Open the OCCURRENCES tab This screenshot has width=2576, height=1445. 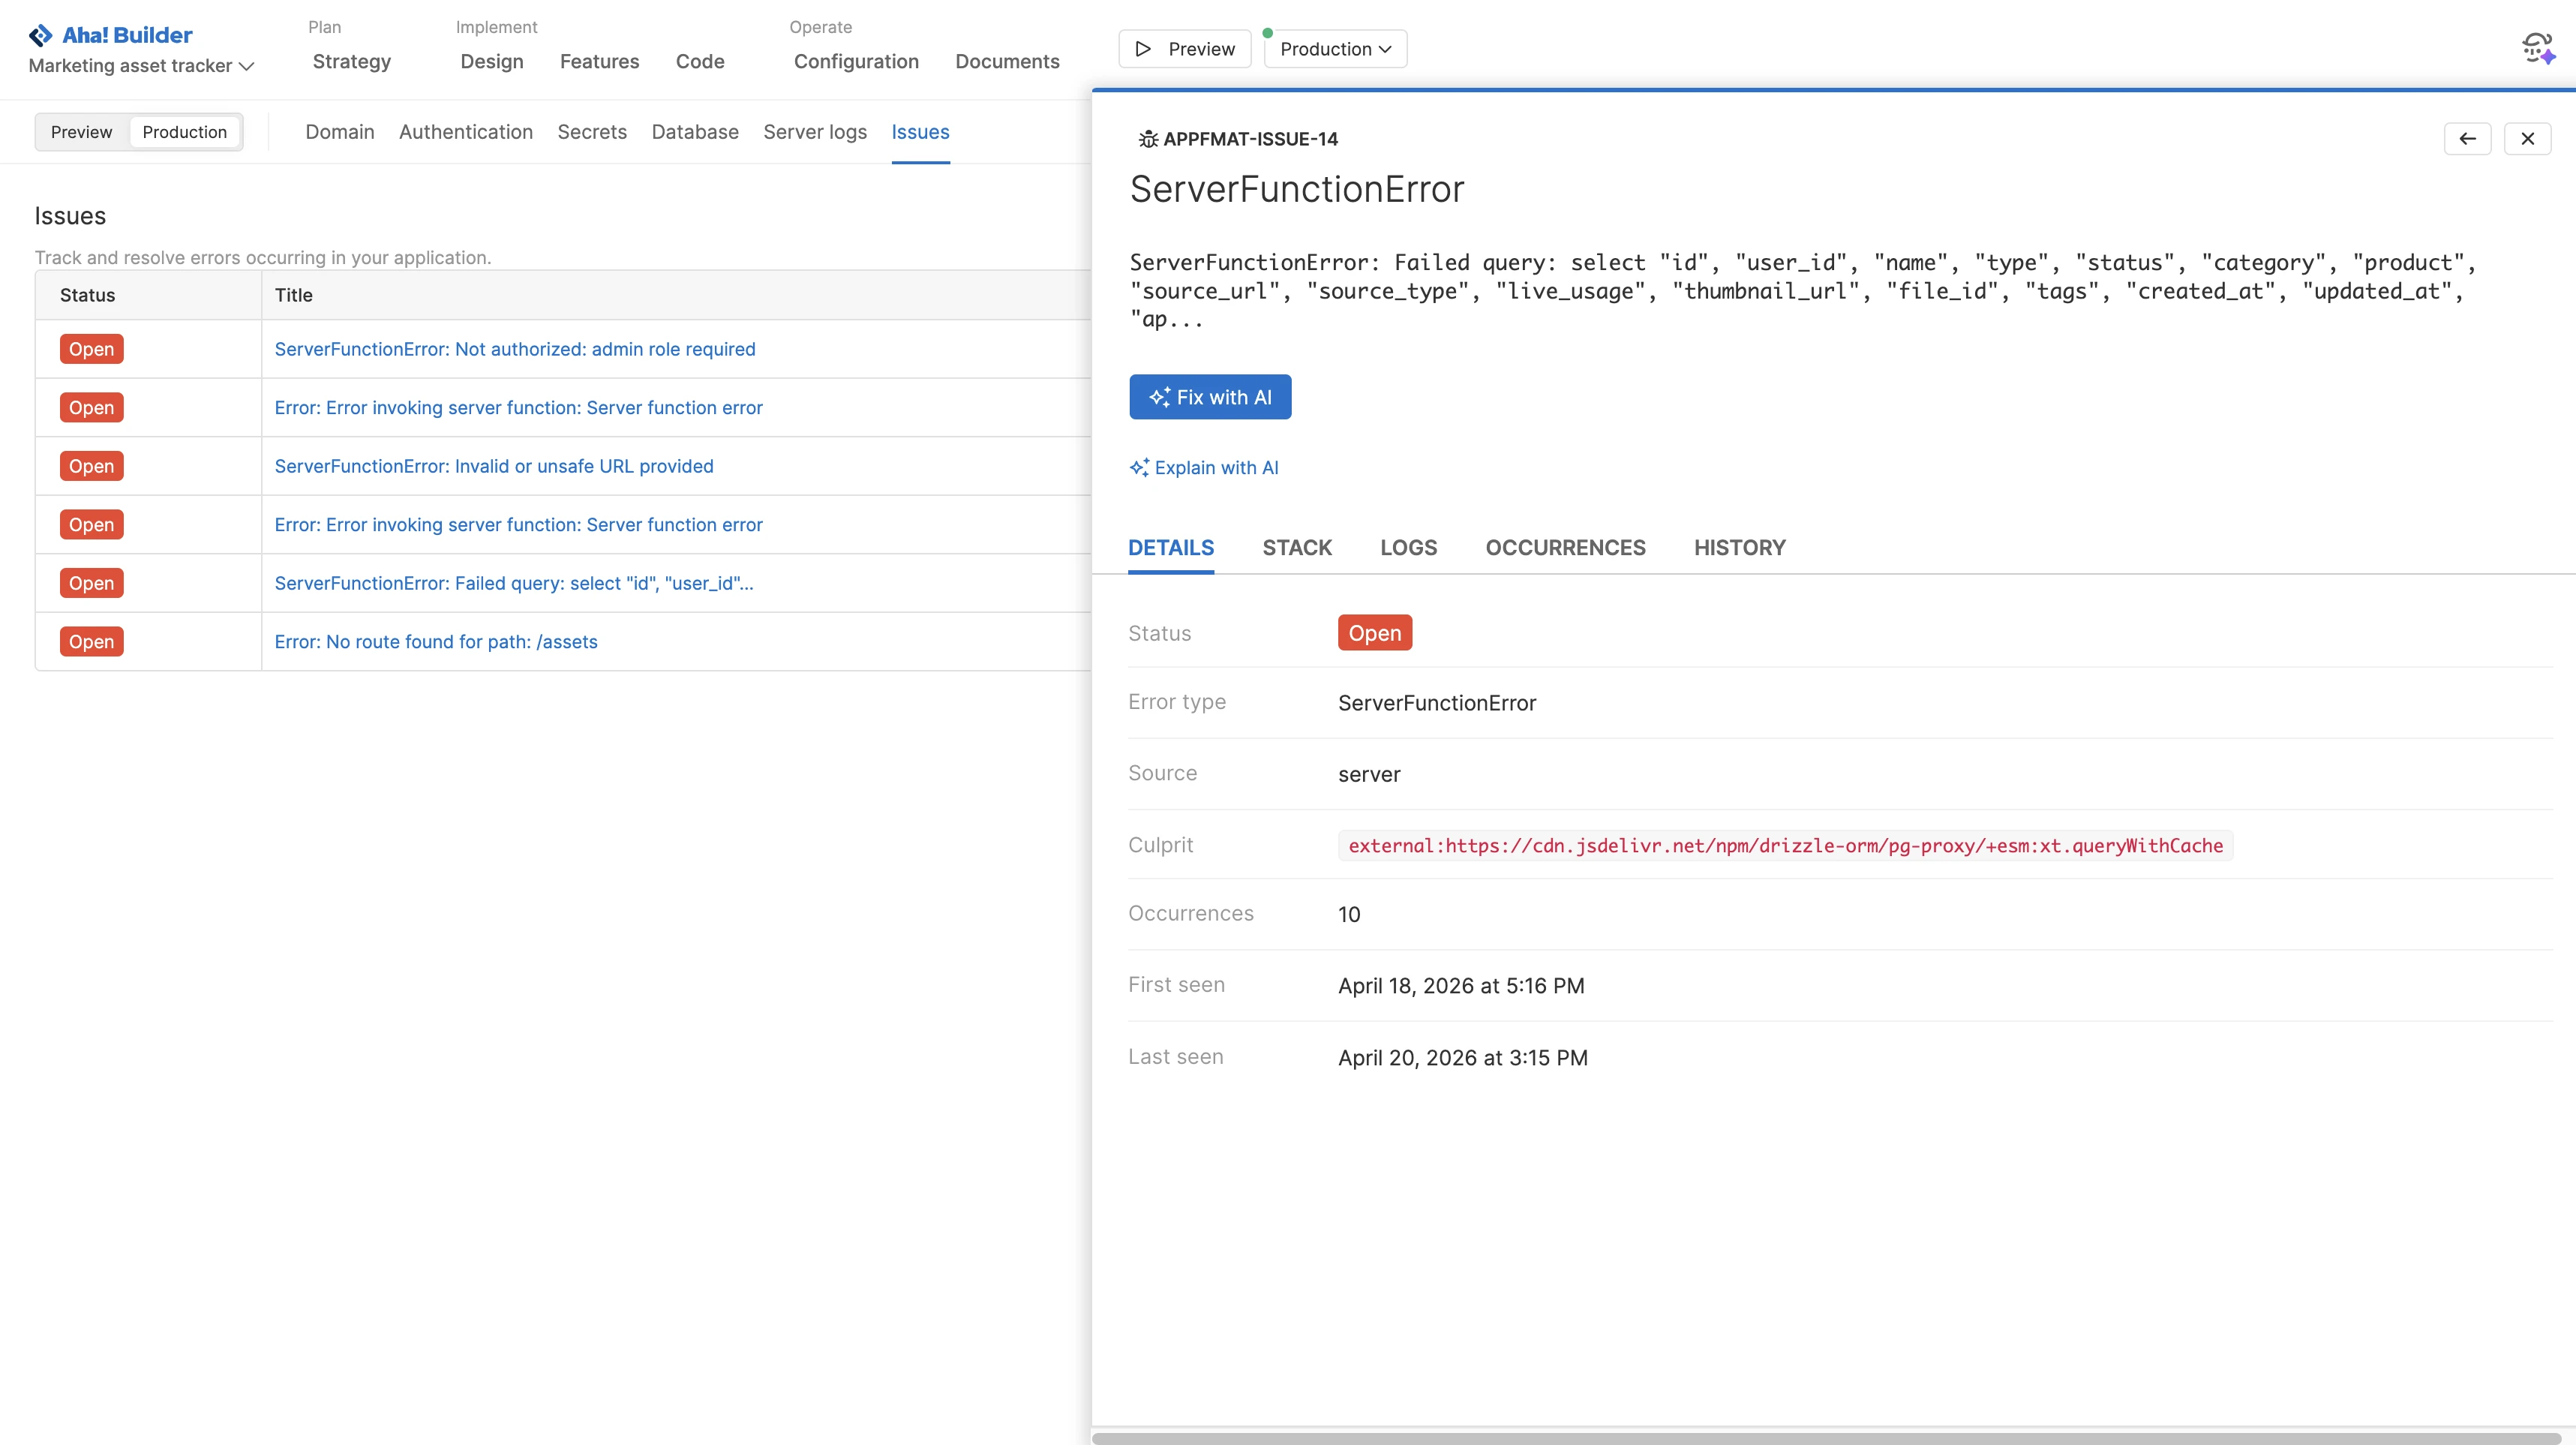(1565, 547)
